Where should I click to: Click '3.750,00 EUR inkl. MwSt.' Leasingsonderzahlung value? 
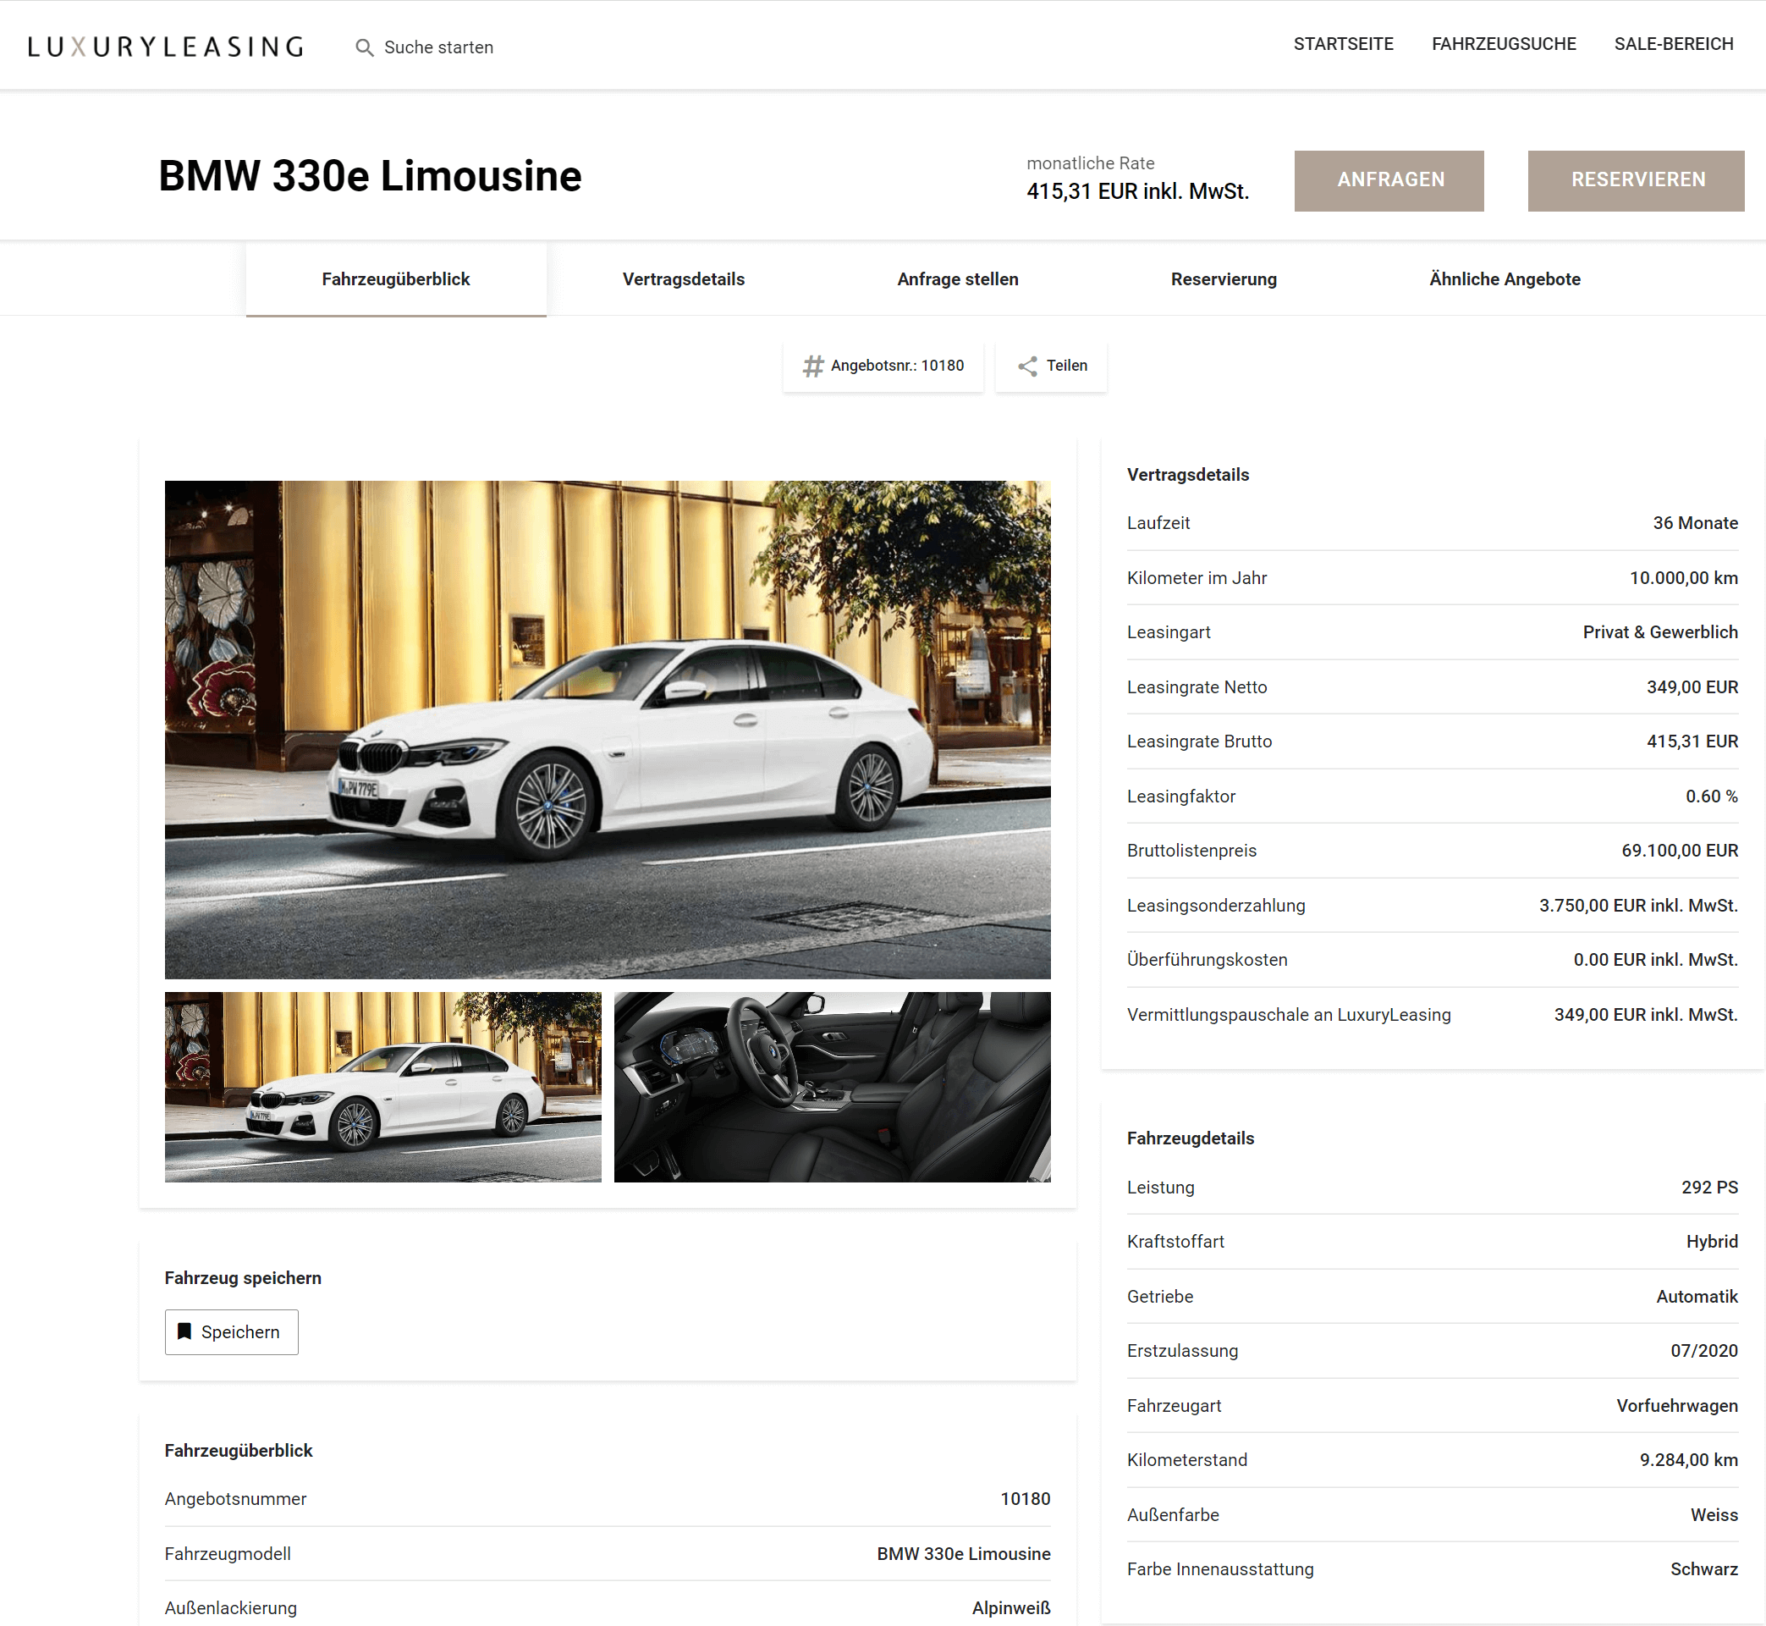[x=1638, y=906]
